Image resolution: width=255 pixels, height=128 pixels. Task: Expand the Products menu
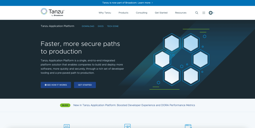123,13
